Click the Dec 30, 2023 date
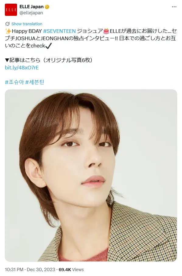The height and width of the screenshot is (276, 182). [41, 270]
